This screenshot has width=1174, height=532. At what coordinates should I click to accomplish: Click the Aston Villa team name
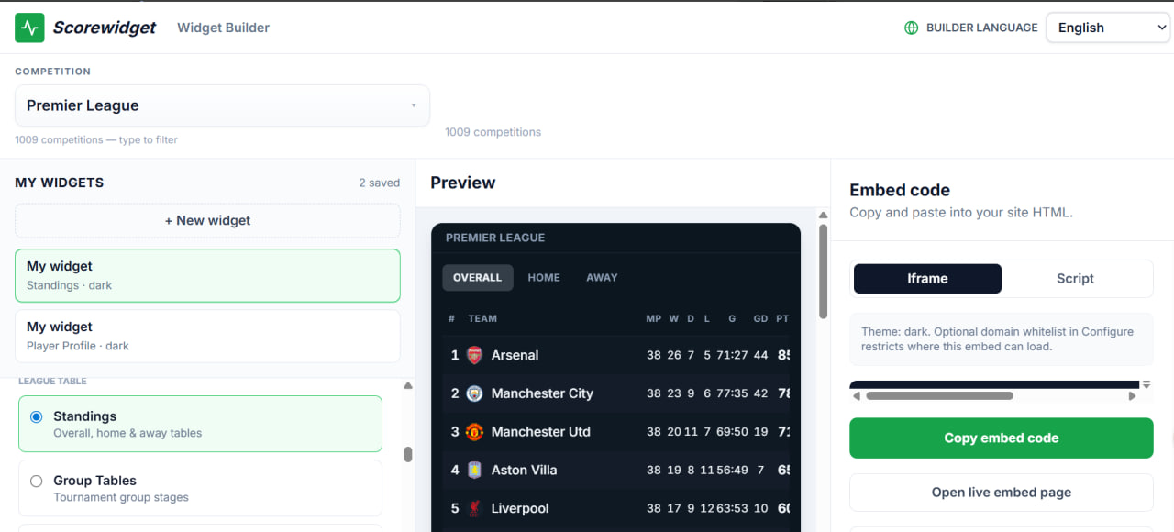(524, 470)
